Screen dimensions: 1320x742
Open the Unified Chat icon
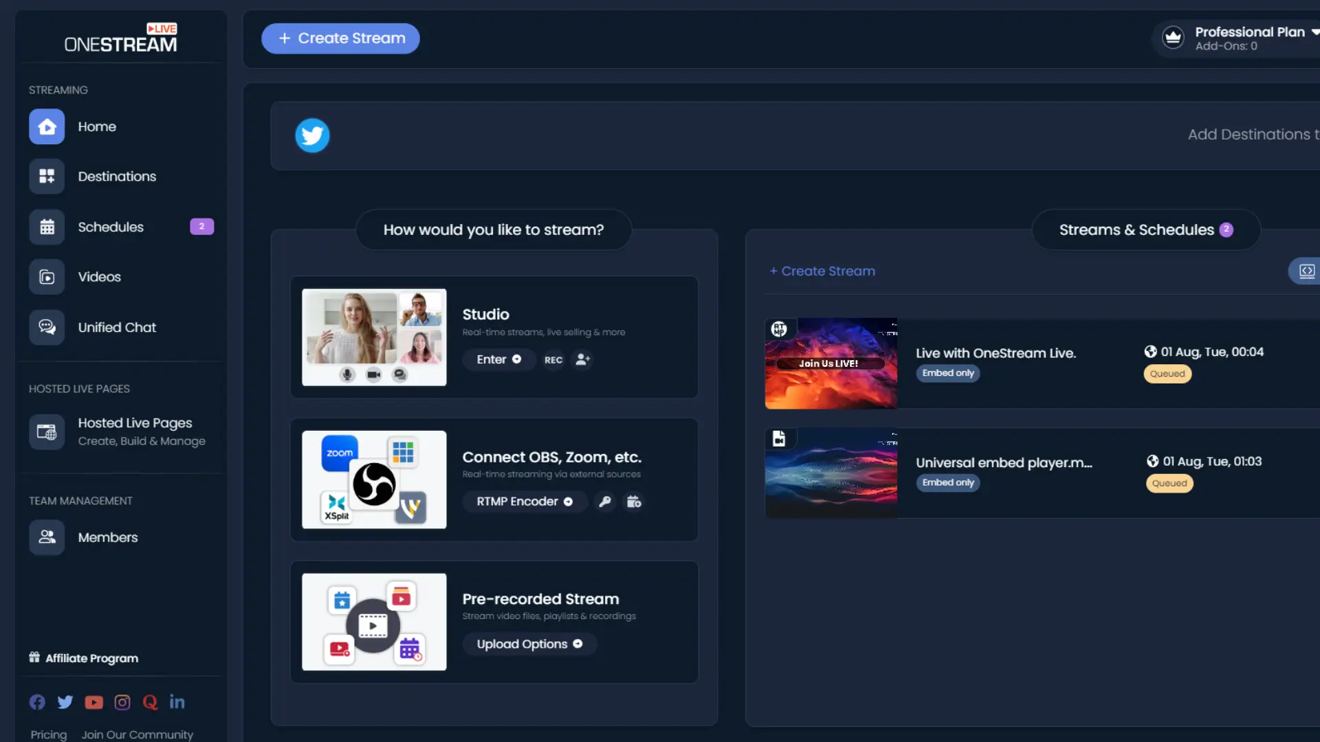tap(47, 327)
